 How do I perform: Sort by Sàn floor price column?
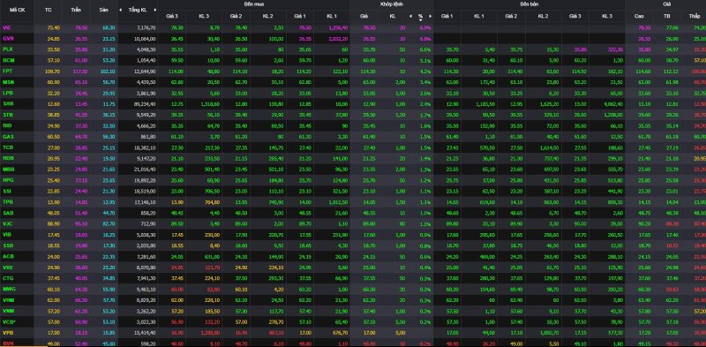click(103, 10)
